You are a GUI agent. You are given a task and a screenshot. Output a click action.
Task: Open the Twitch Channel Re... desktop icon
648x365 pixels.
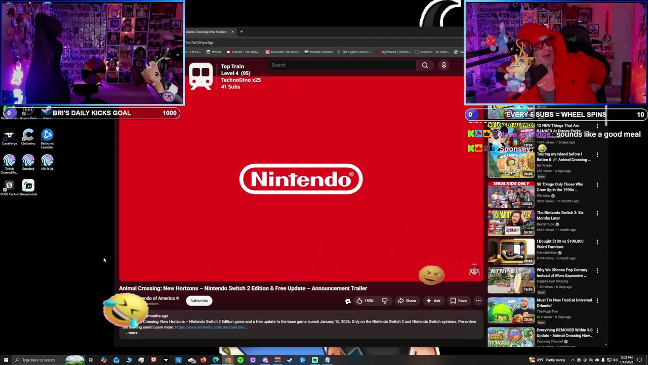[9, 164]
